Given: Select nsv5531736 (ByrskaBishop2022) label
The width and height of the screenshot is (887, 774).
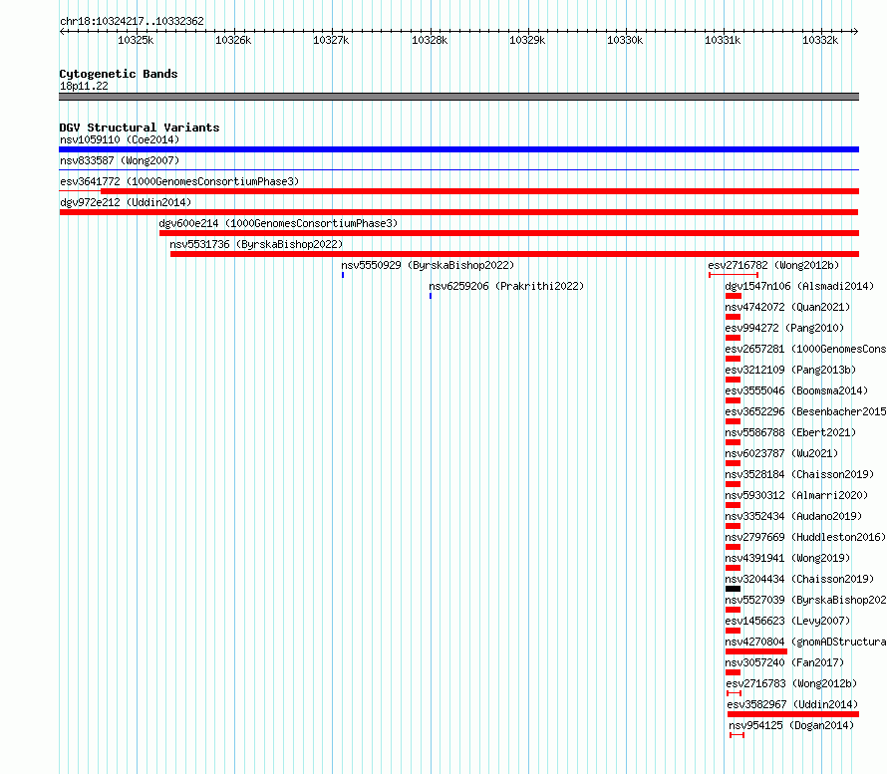Looking at the screenshot, I should tap(256, 244).
